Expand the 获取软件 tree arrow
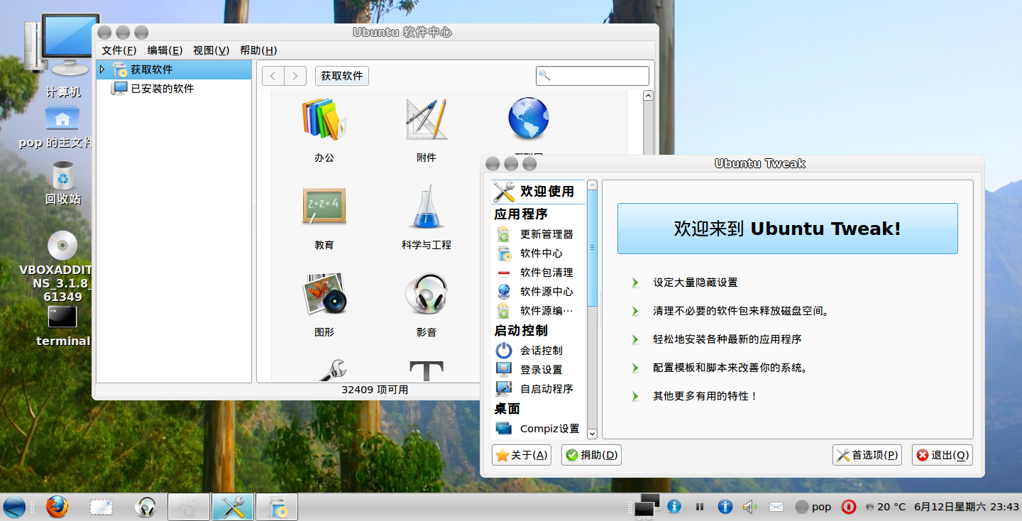 (x=102, y=69)
